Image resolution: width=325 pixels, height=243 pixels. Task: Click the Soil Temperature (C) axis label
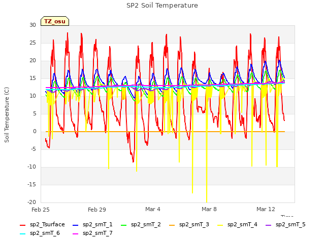[x=7, y=115]
